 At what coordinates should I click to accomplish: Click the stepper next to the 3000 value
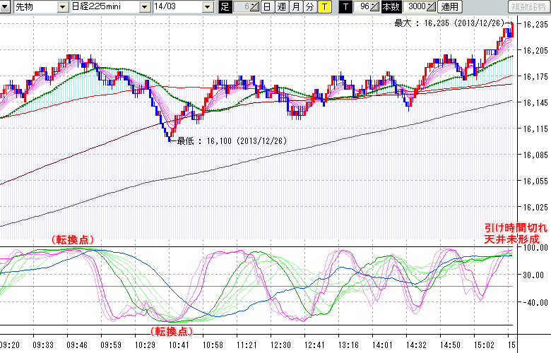pos(432,7)
